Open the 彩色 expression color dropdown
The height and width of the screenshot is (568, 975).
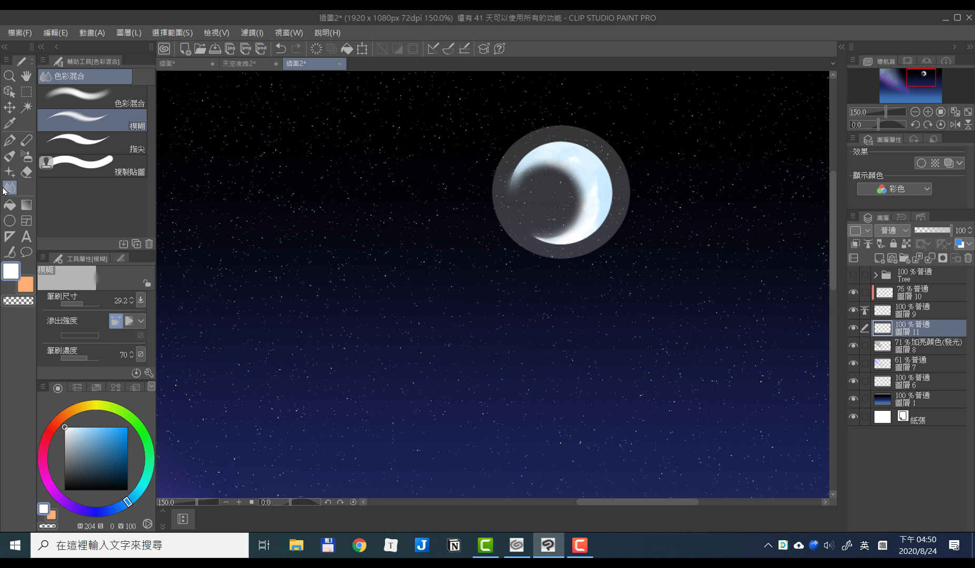[894, 189]
